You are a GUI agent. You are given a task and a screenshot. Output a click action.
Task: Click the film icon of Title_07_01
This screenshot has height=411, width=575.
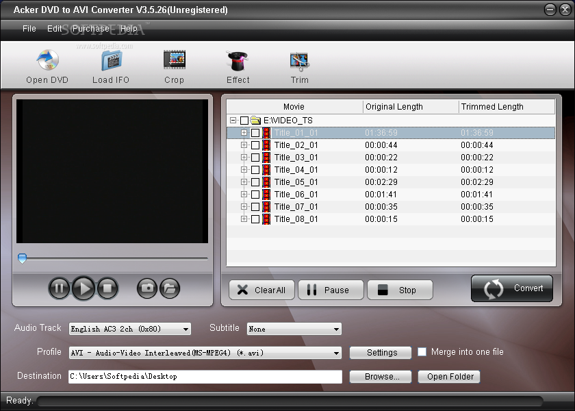pyautogui.click(x=266, y=207)
